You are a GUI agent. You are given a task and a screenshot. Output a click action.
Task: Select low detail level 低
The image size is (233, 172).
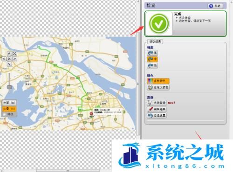152,66
